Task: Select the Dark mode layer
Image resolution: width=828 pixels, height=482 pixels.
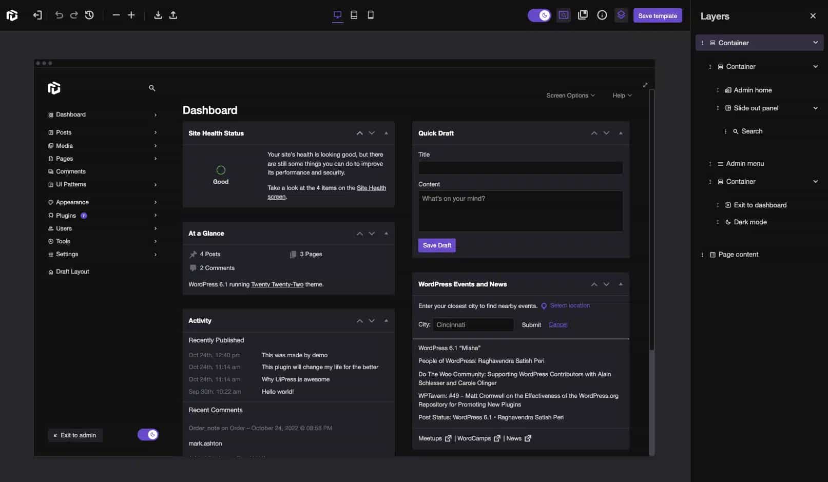Action: 750,222
